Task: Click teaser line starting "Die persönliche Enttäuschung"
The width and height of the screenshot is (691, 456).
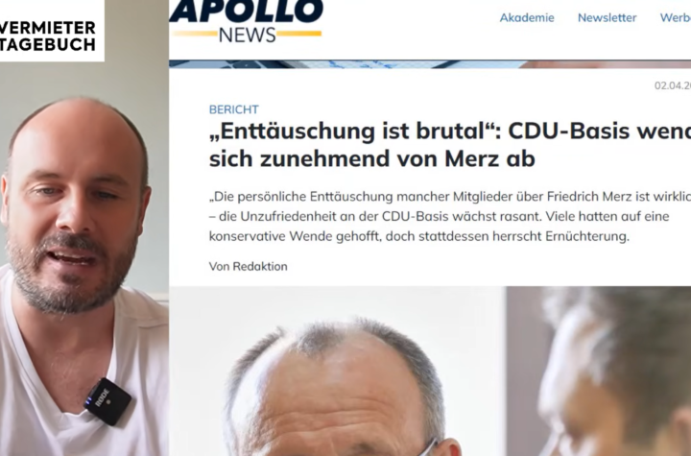Action: (450, 196)
